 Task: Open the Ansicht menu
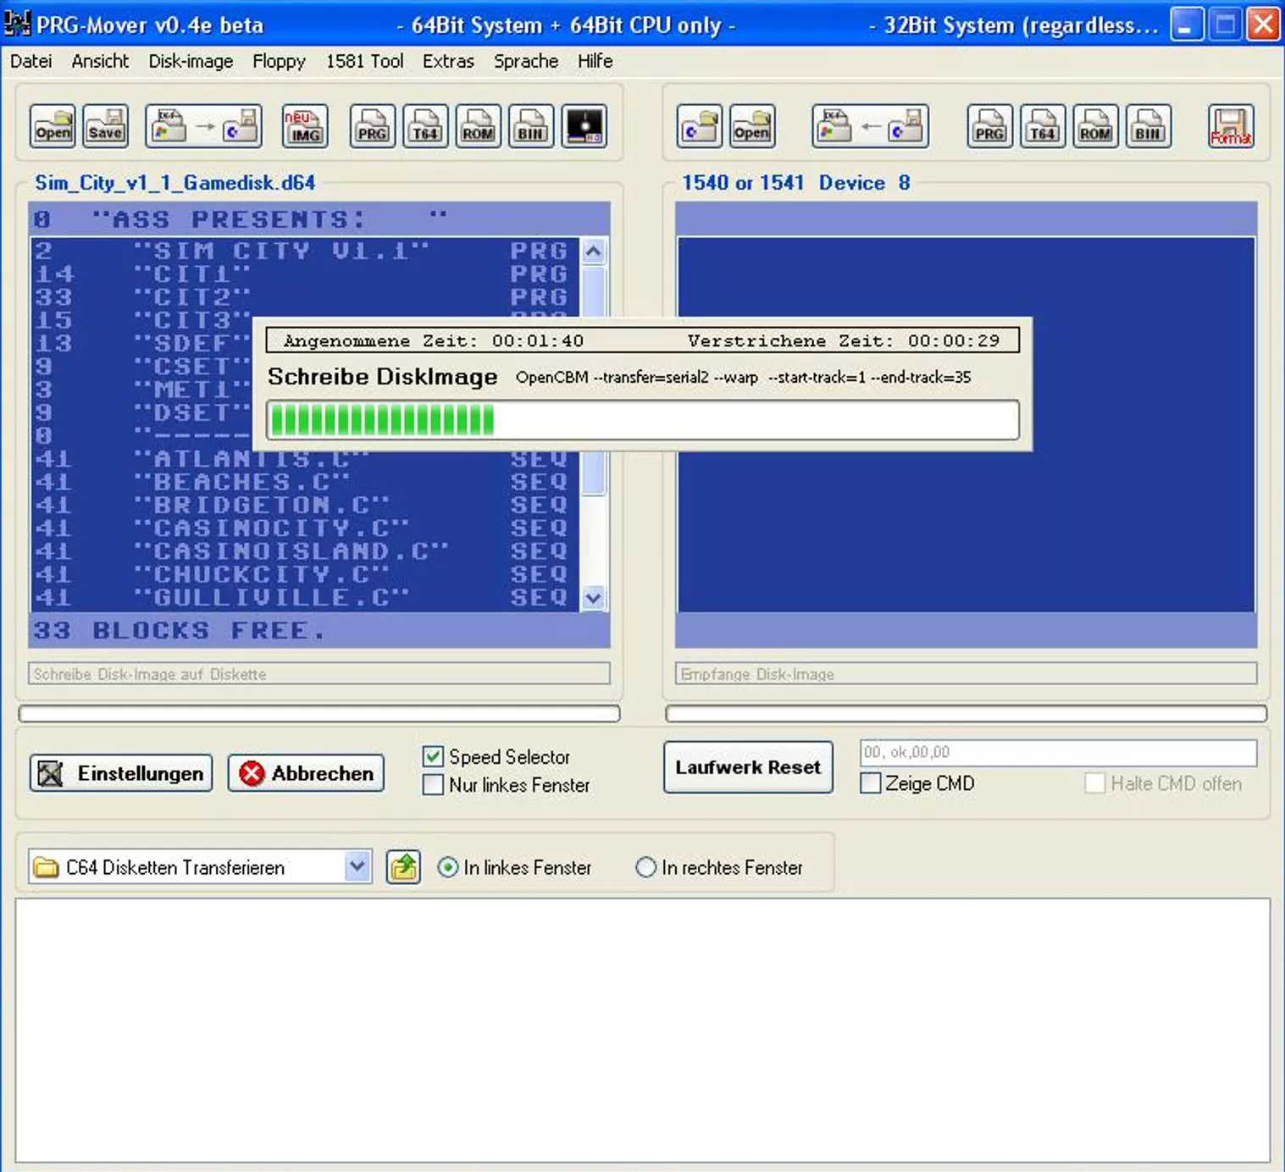(100, 61)
